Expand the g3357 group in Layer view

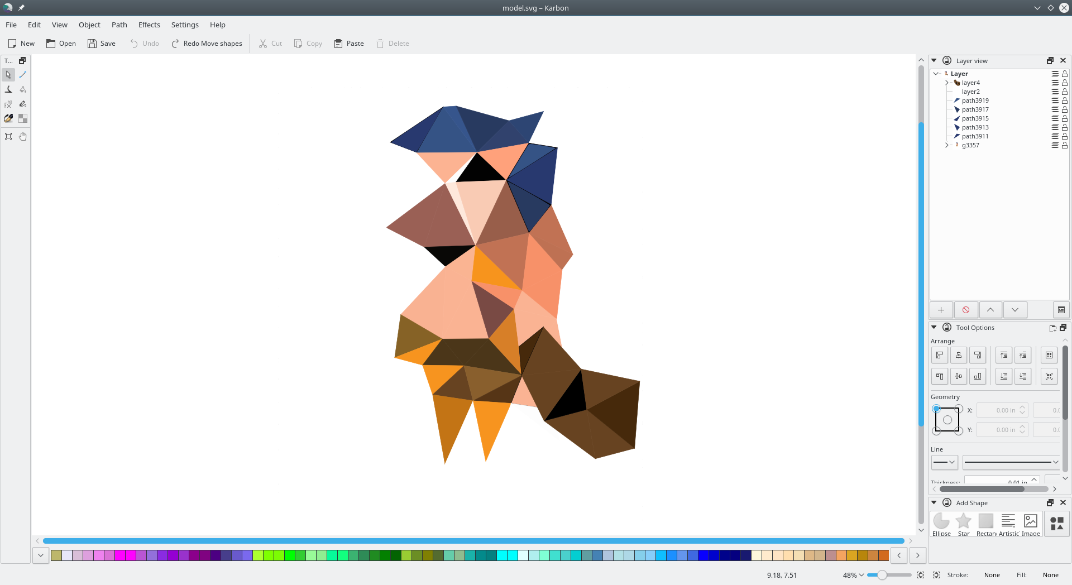pyautogui.click(x=947, y=145)
